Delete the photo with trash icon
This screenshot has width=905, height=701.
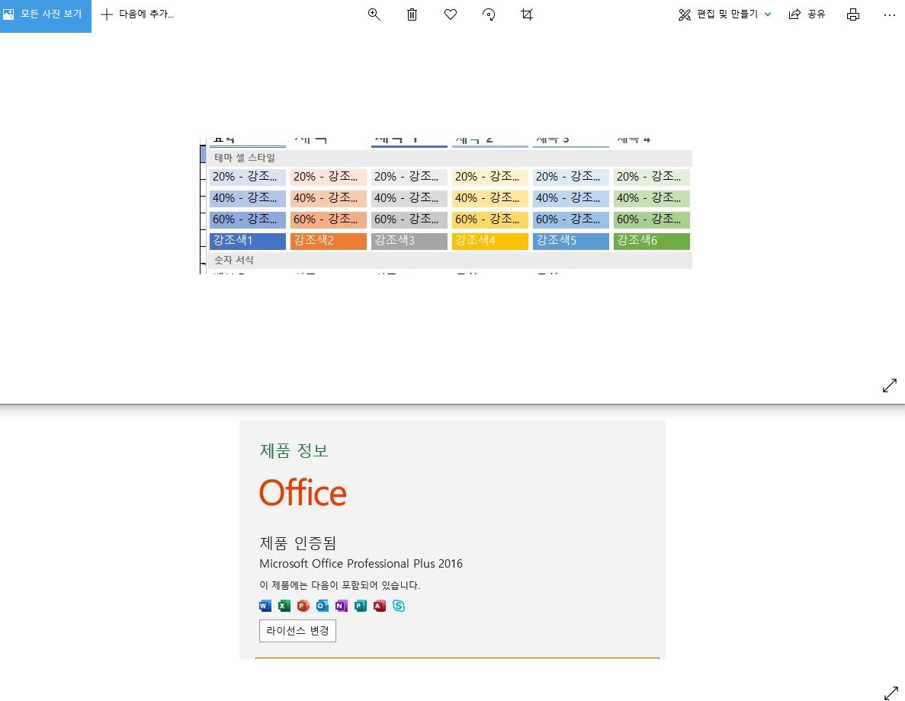point(412,14)
